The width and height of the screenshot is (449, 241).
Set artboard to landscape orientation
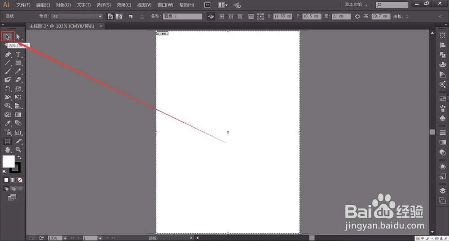click(119, 16)
